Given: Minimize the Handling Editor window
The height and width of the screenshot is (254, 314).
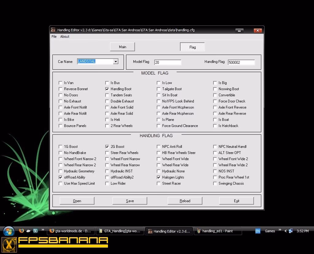Looking at the screenshot, I should (239, 30).
